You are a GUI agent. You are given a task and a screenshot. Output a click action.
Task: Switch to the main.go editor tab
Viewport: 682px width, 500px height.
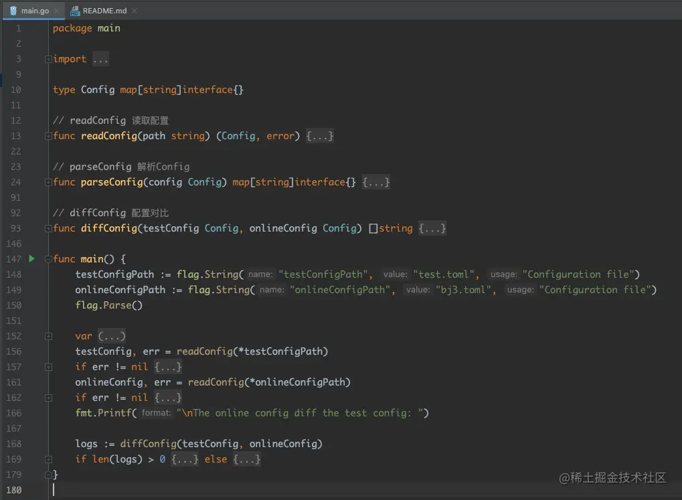(x=34, y=11)
